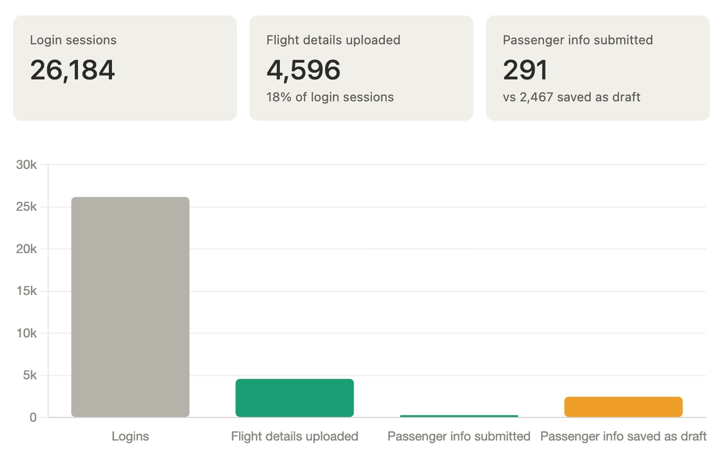The image size is (723, 454).
Task: Click the 15k y-axis tick label
Action: [26, 291]
